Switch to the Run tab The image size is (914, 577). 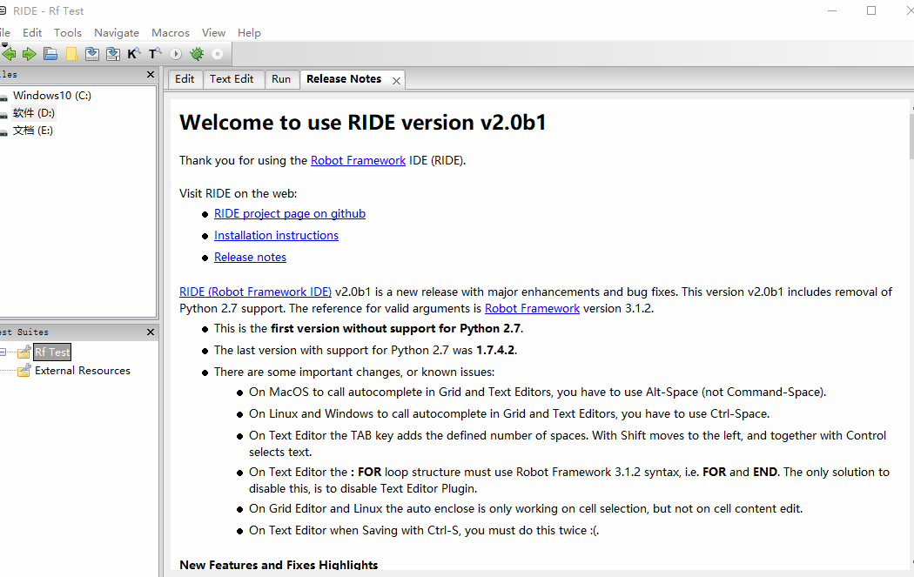[281, 79]
